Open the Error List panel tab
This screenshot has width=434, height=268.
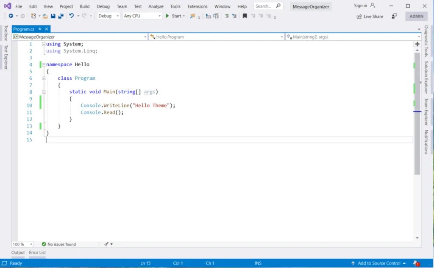(37, 252)
